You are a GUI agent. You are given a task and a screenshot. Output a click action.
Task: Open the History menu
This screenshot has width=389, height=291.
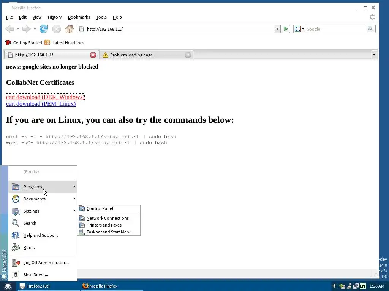(55, 17)
